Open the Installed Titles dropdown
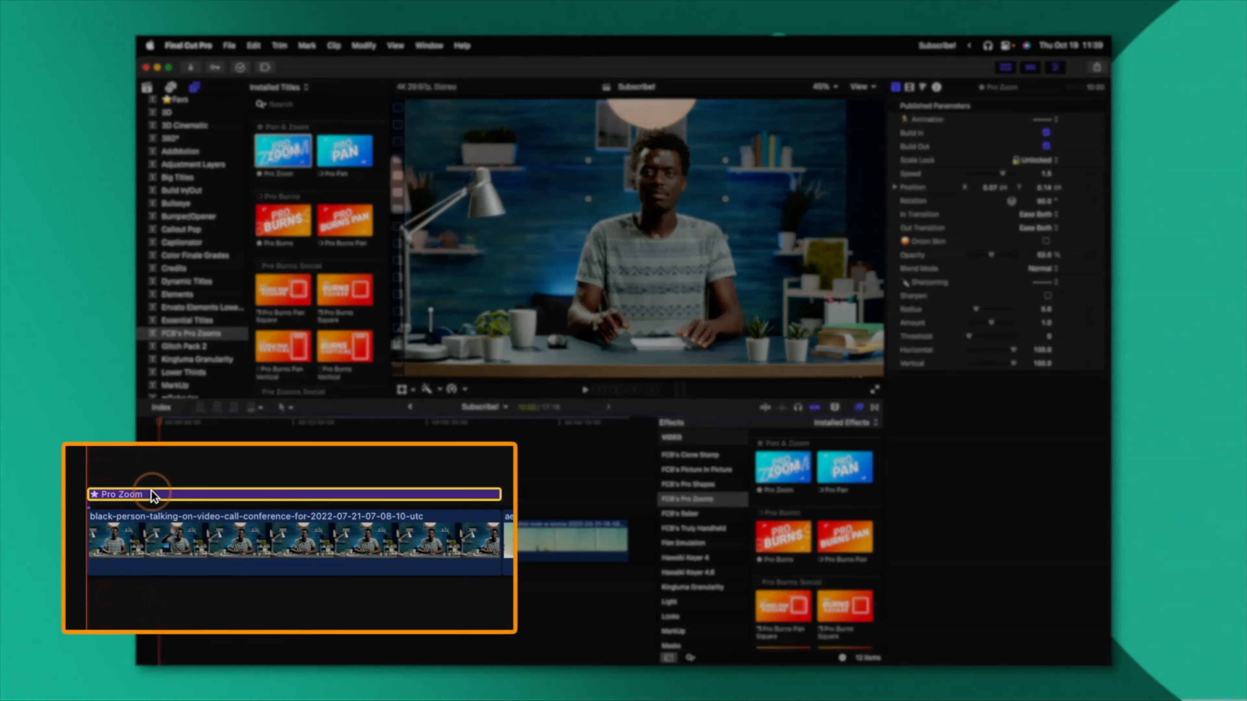1247x701 pixels. coord(279,87)
